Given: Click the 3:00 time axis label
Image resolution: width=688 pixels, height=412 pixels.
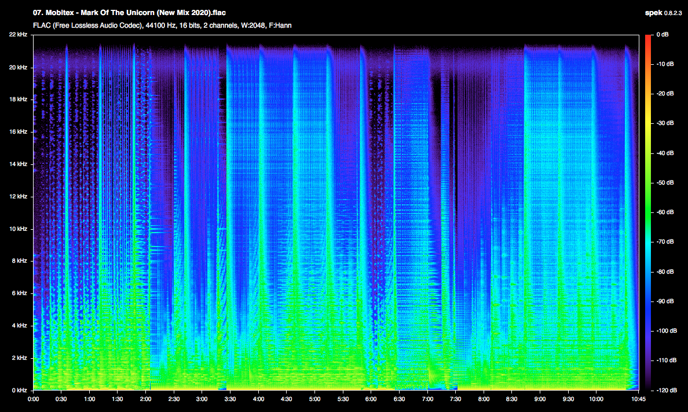Looking at the screenshot, I should coord(202,399).
